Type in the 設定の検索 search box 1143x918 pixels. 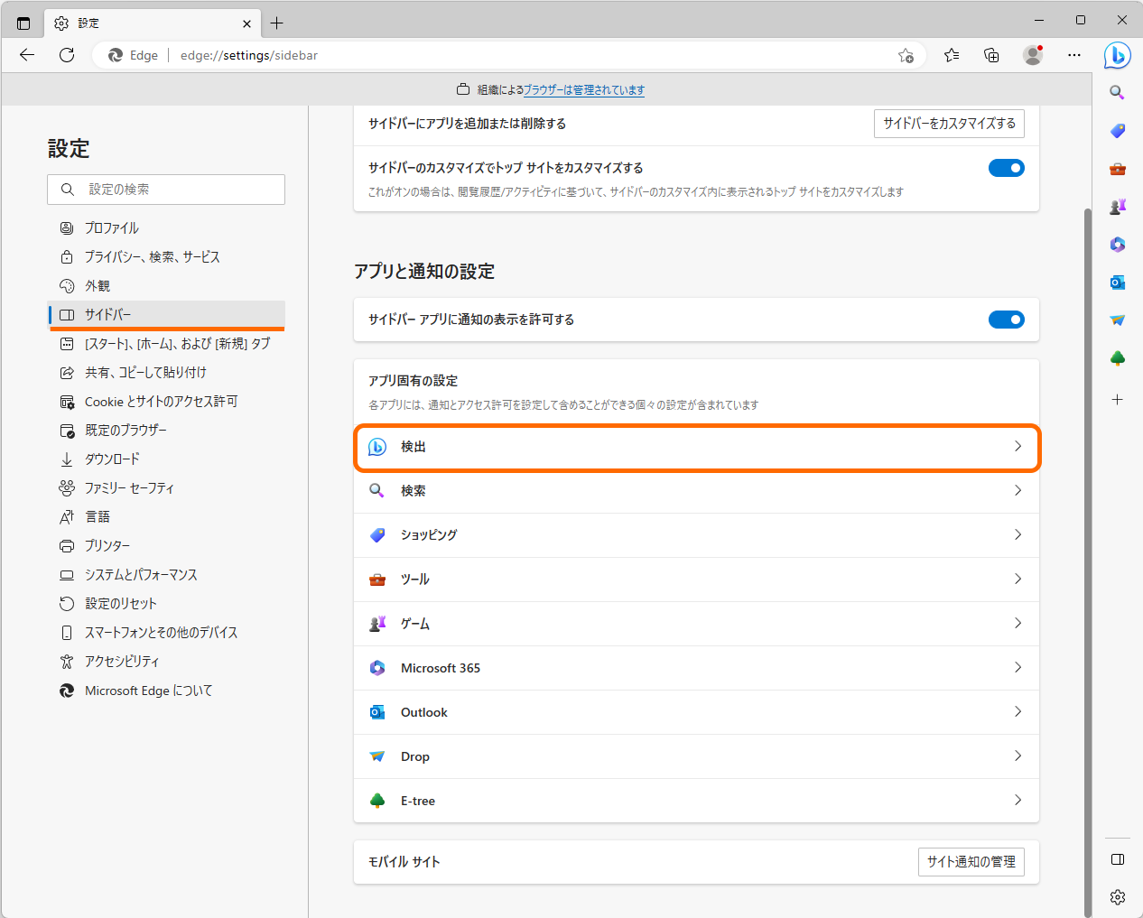point(166,190)
